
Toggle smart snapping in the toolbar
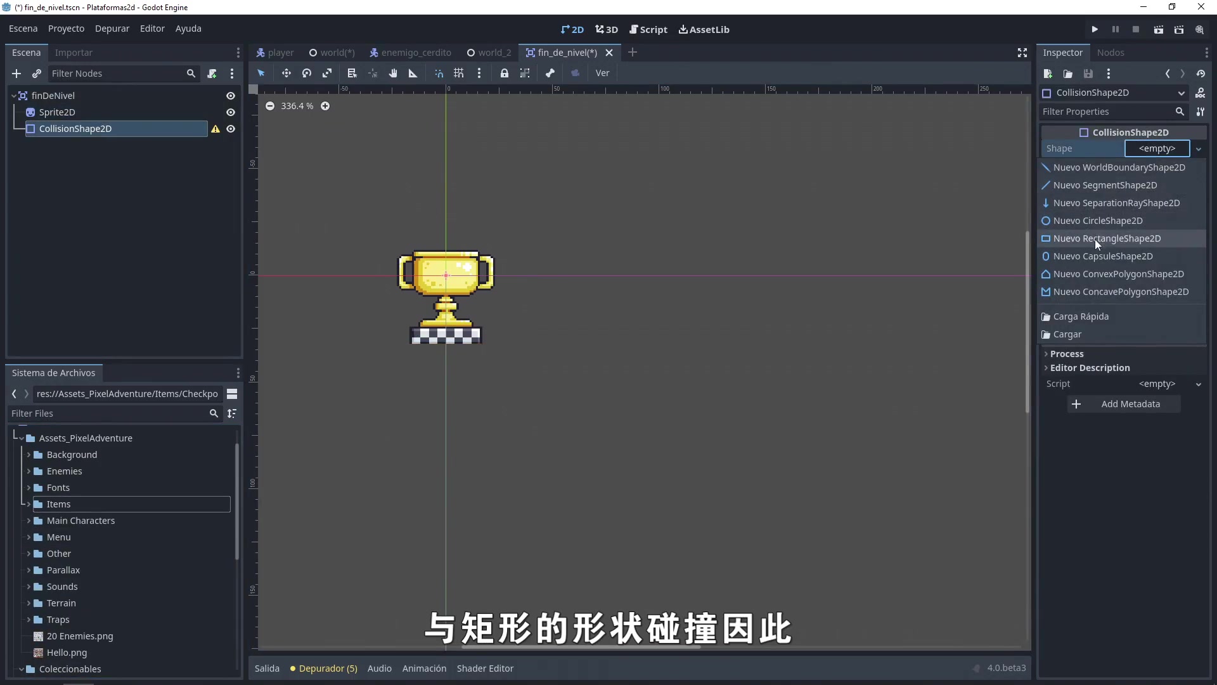click(439, 73)
